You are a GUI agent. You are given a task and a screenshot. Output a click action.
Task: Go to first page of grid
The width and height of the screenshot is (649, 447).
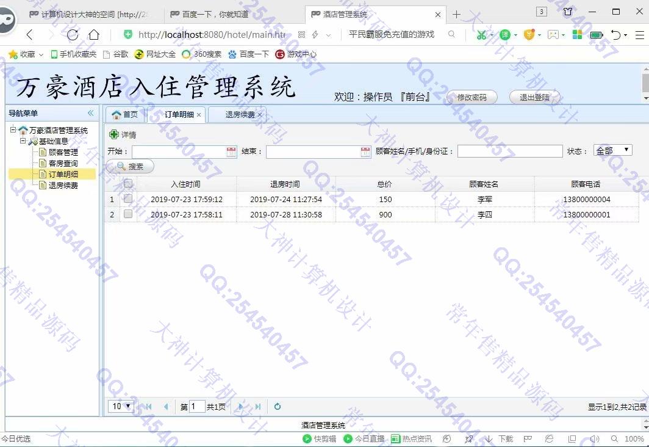coord(149,407)
